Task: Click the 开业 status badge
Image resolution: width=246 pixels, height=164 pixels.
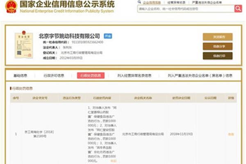Action: [108, 36]
